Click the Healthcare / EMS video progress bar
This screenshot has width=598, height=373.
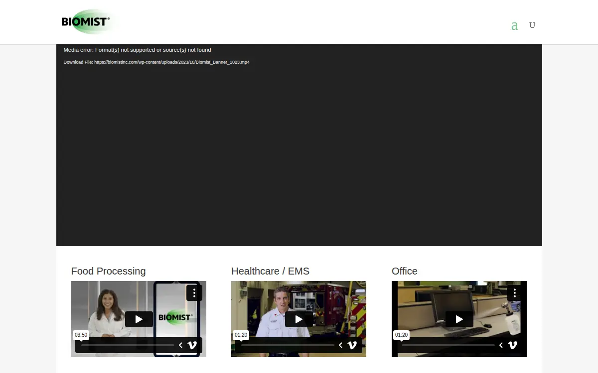288,345
